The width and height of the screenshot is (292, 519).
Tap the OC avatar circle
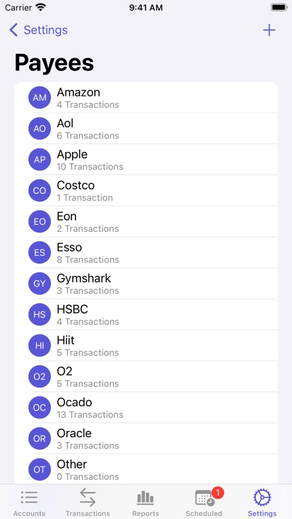point(39,408)
